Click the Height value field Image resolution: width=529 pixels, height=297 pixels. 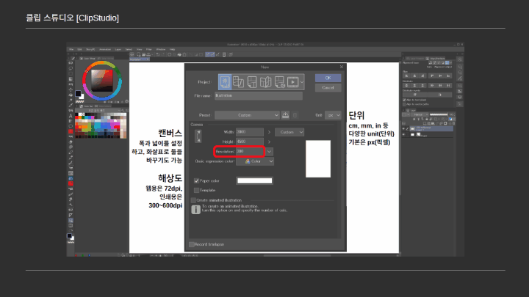250,142
